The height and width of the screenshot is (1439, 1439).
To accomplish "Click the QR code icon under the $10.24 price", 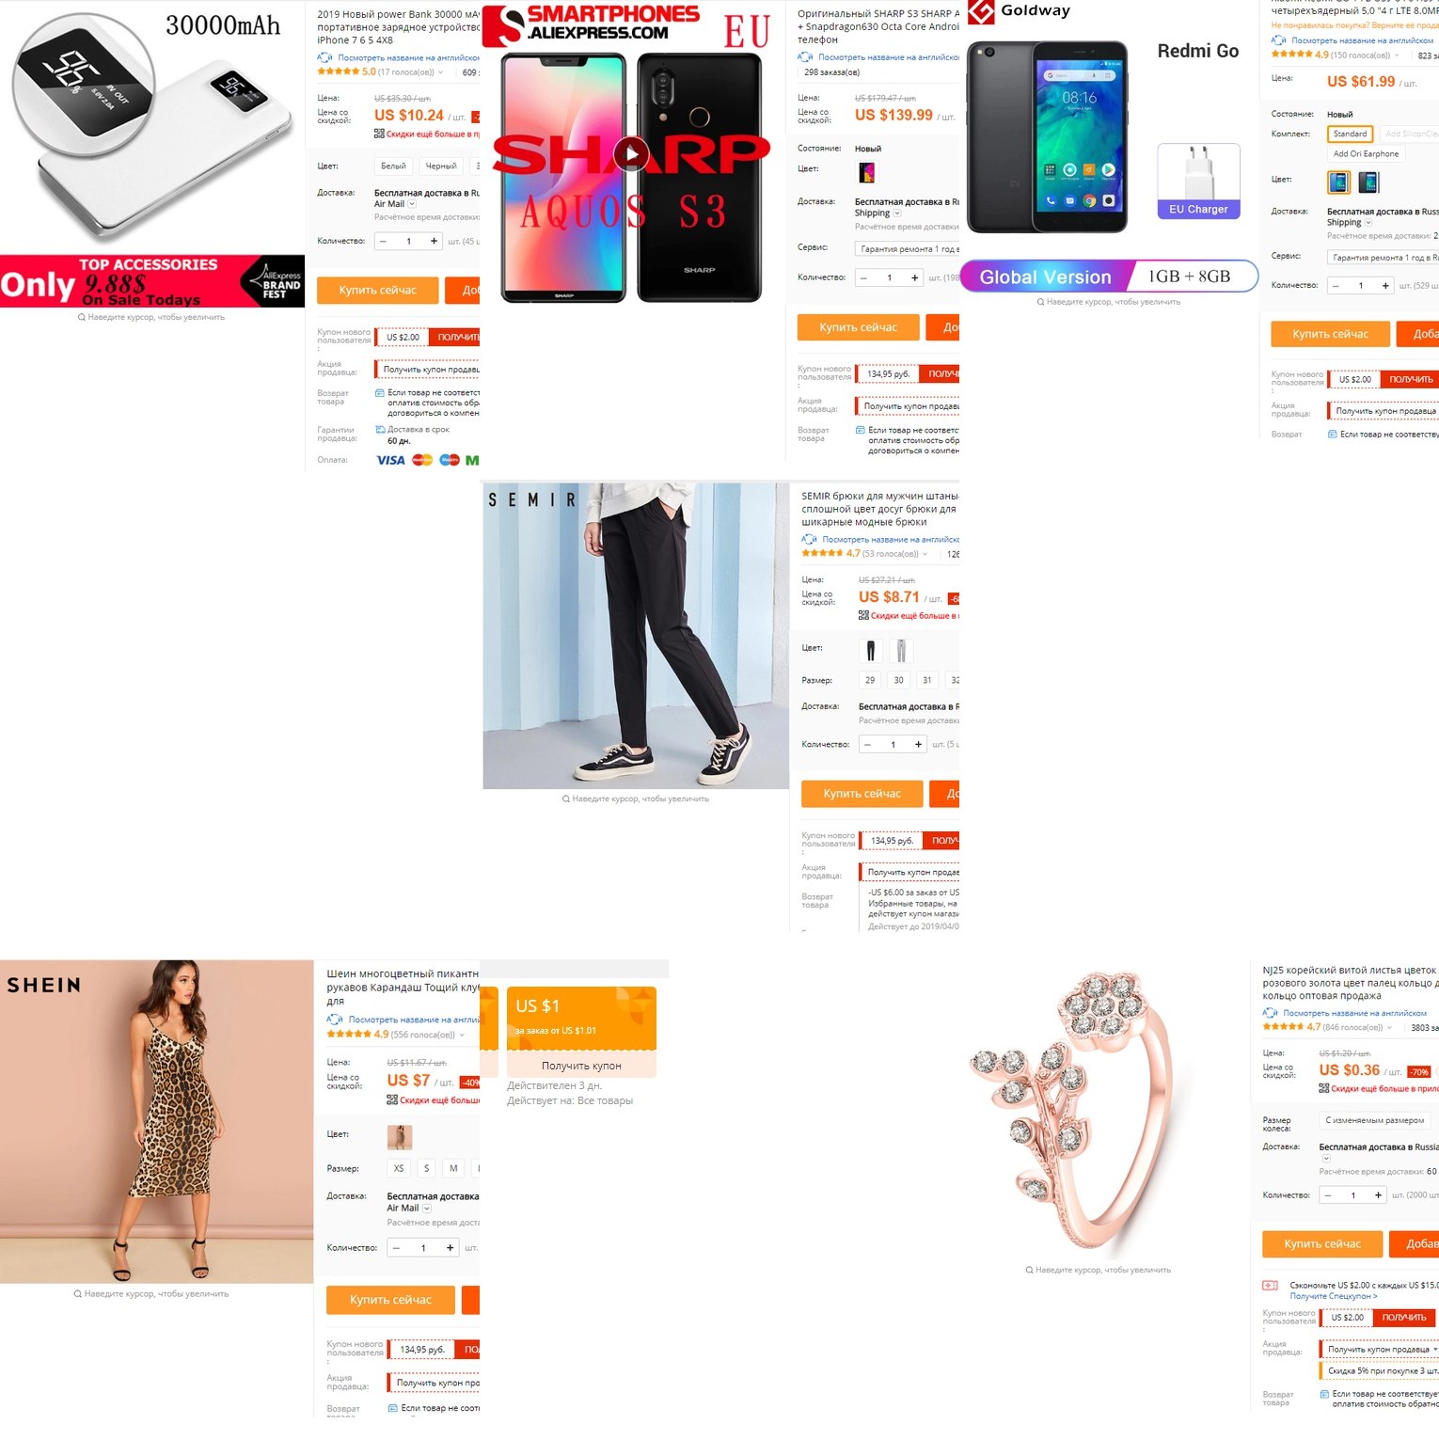I will (x=379, y=134).
